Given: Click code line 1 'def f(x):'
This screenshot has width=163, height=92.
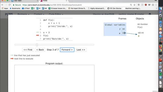Looking at the screenshot, I should [49, 20].
